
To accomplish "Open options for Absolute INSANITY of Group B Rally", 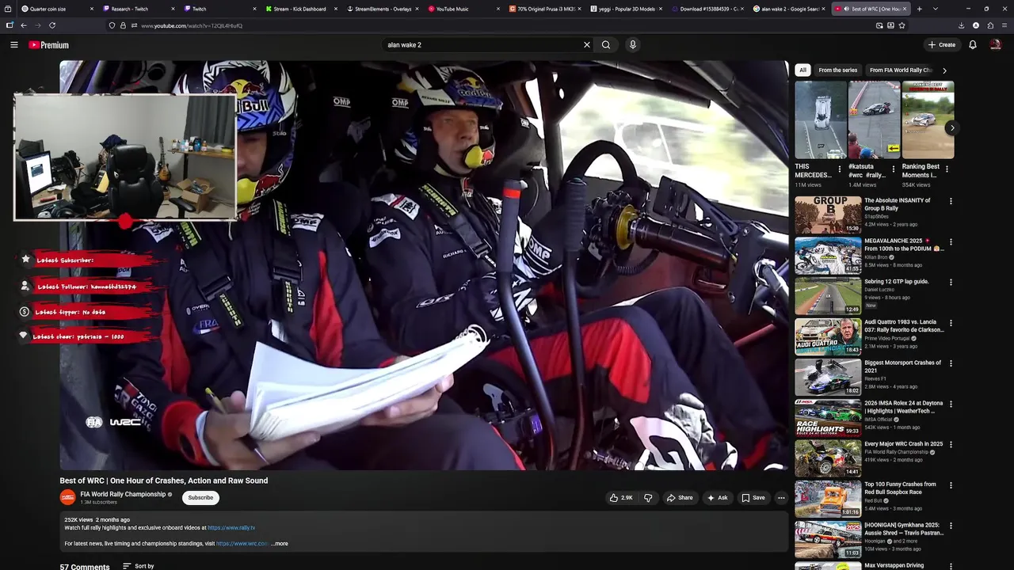I will 951,201.
